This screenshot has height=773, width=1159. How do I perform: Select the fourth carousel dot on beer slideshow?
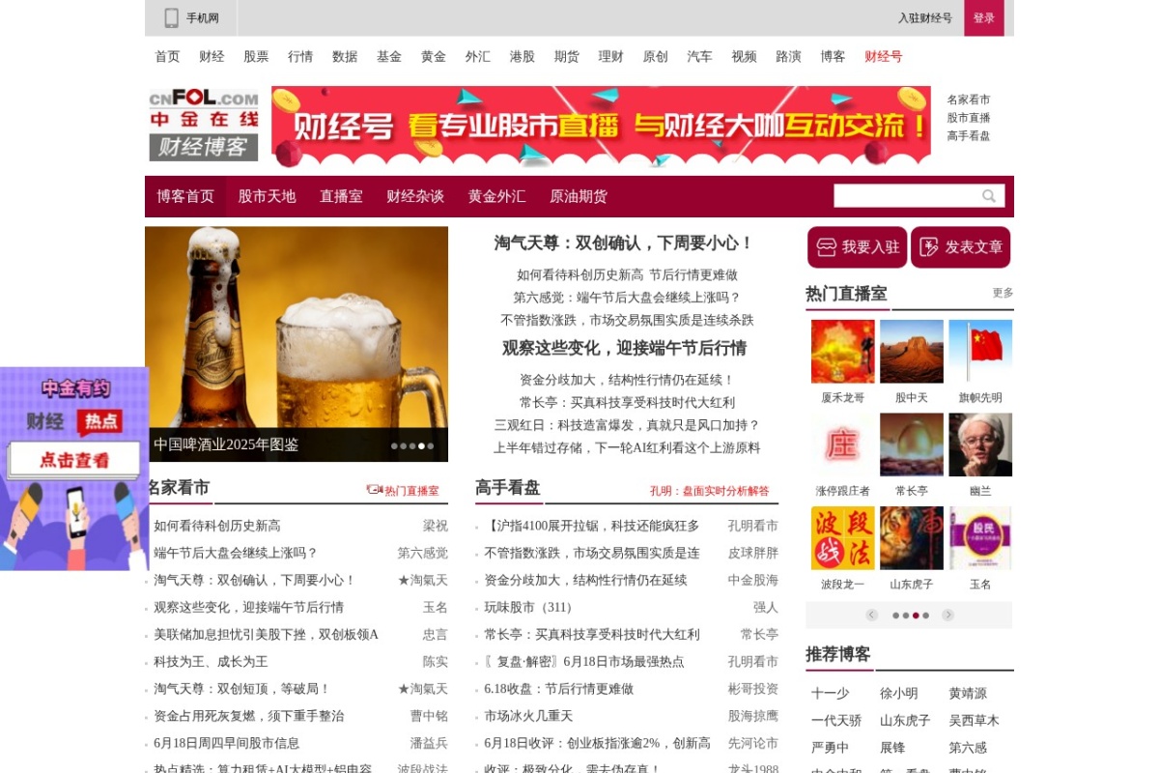[x=421, y=446]
